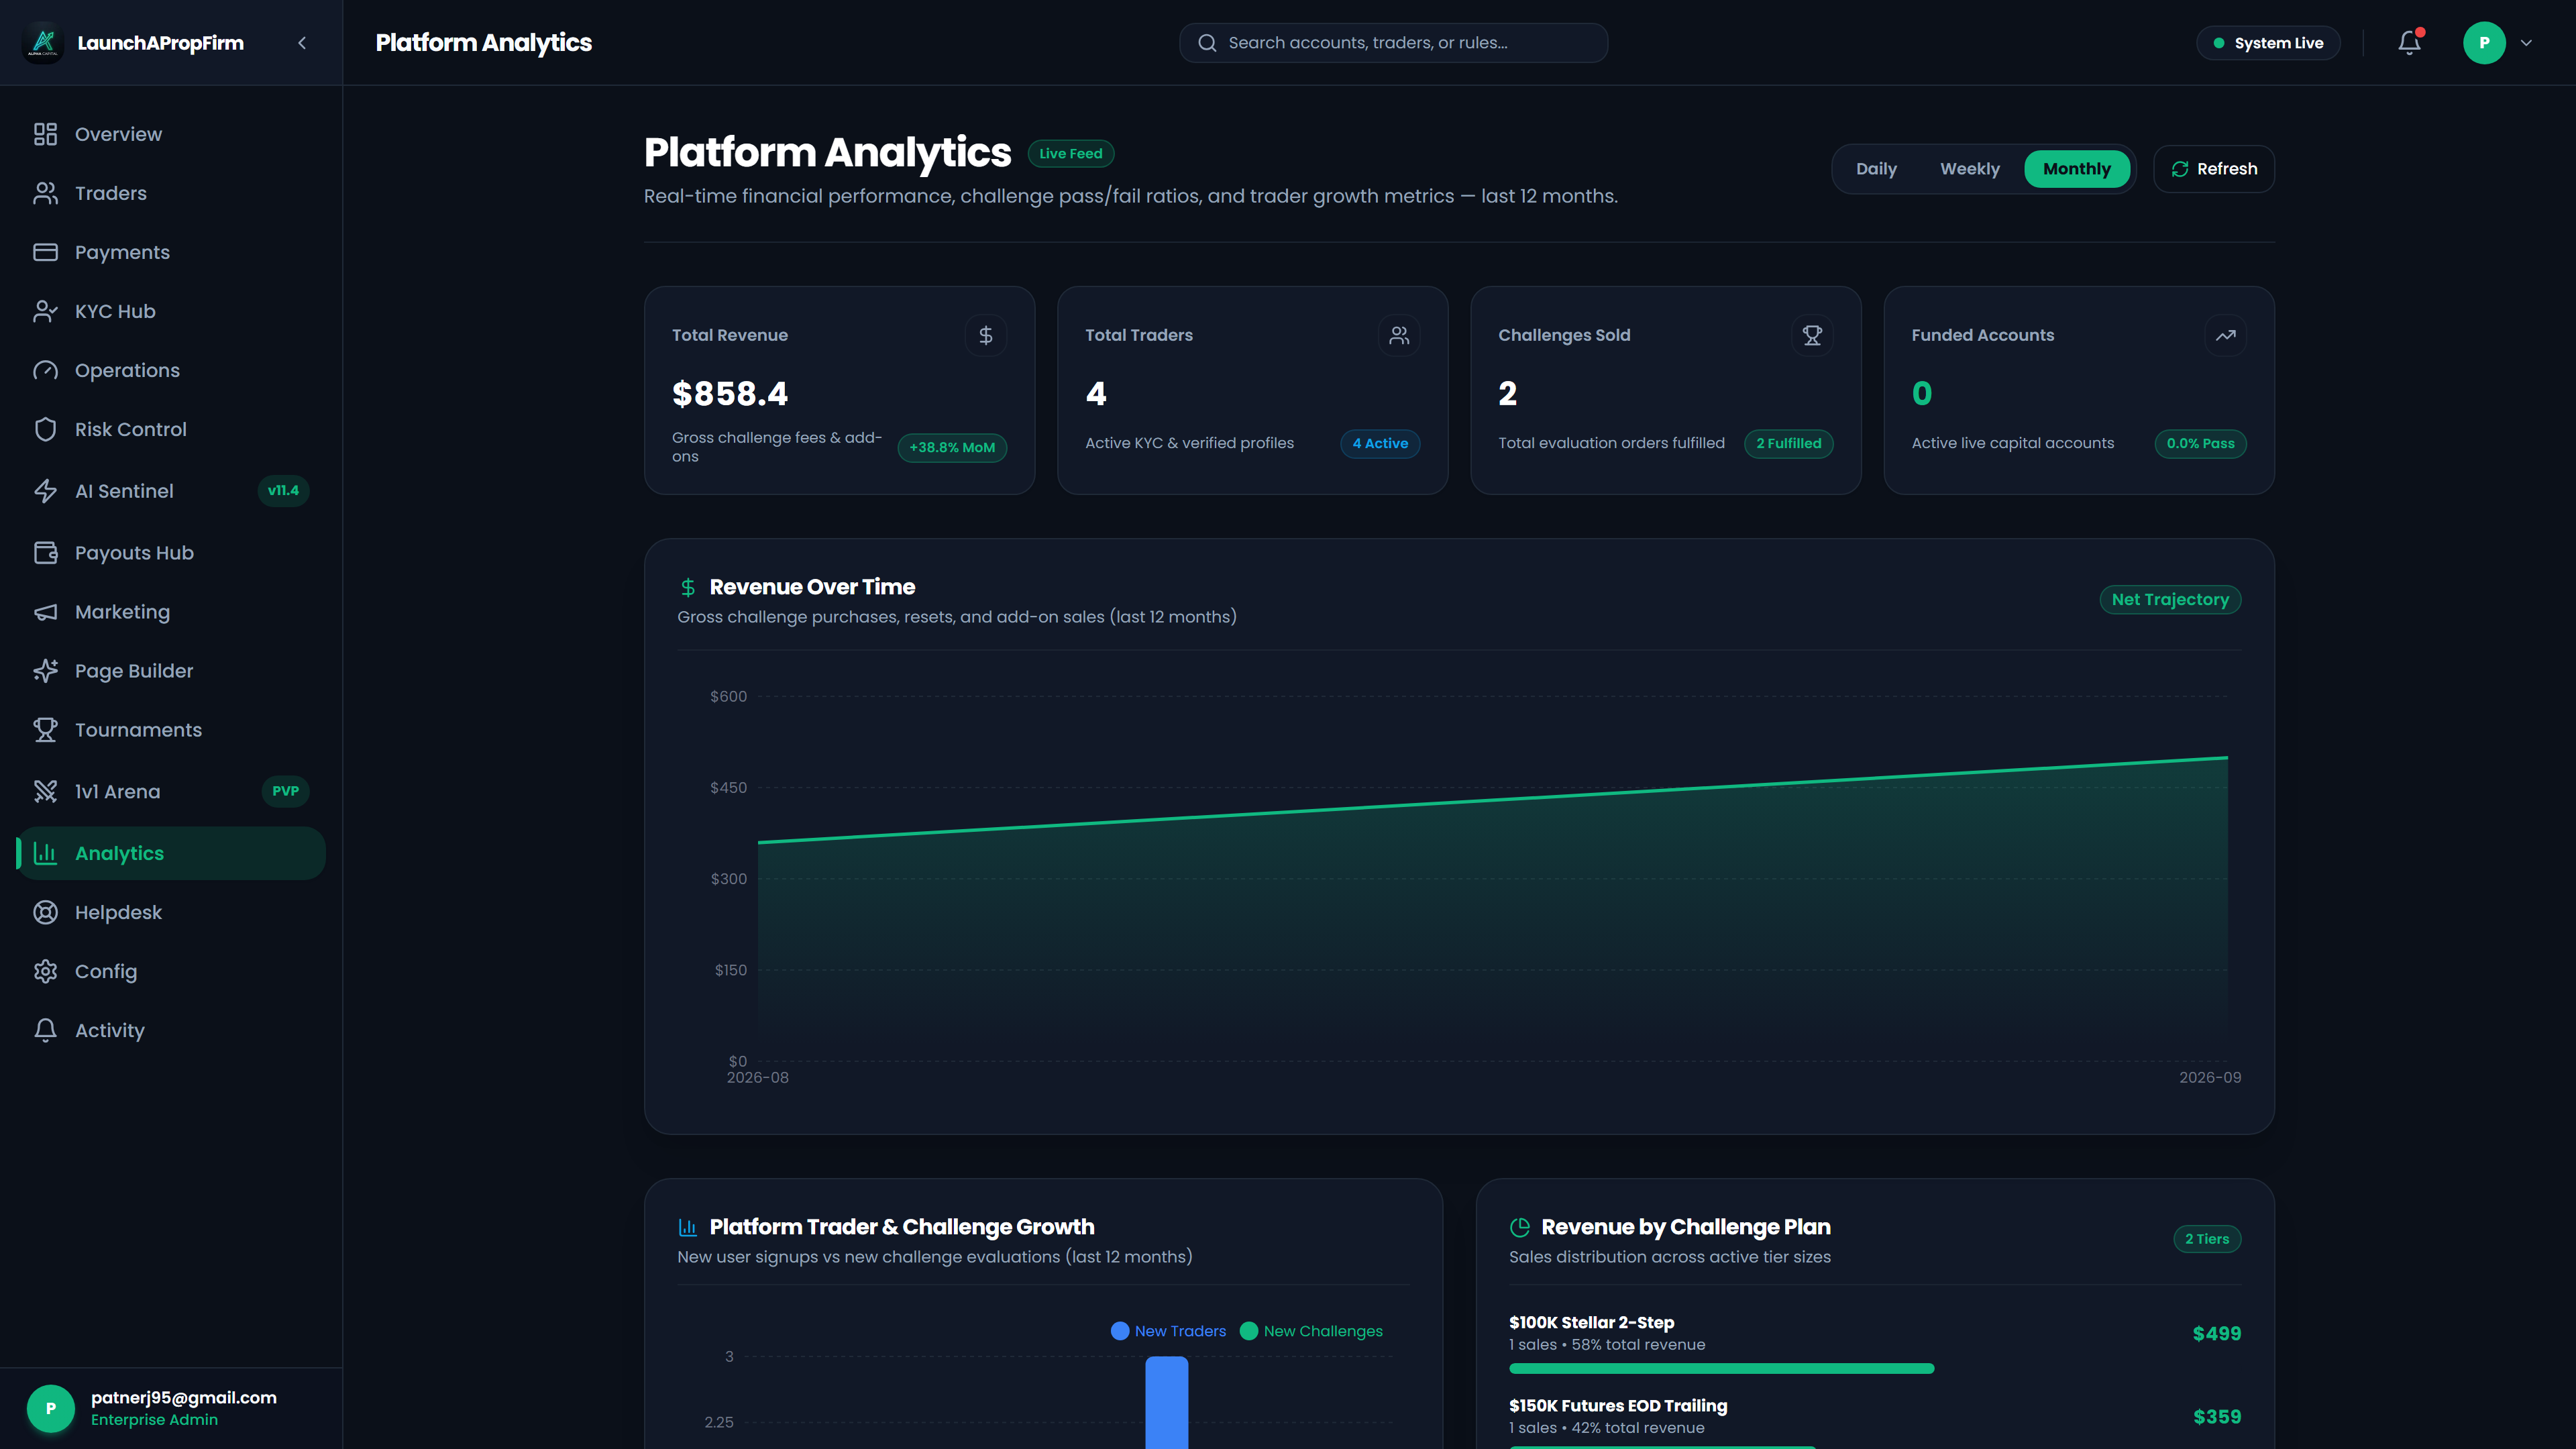Open the 1v1 Arena crossed swords icon
The image size is (2576, 1449).
coord(45,791)
